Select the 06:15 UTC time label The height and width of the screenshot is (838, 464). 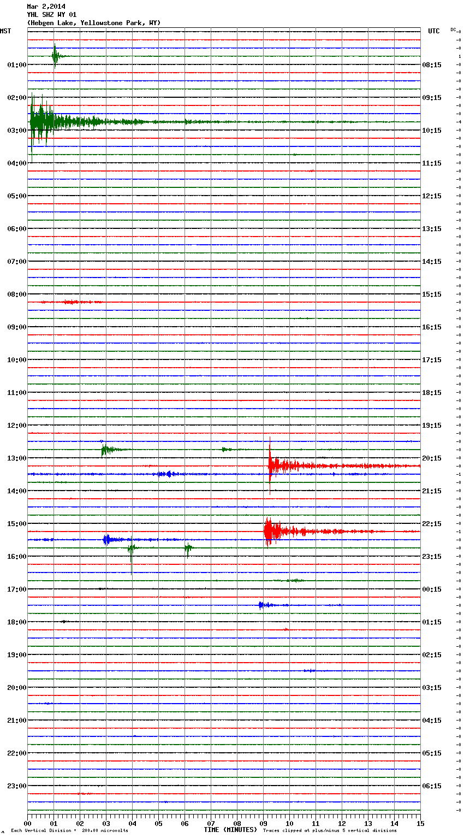tap(432, 786)
